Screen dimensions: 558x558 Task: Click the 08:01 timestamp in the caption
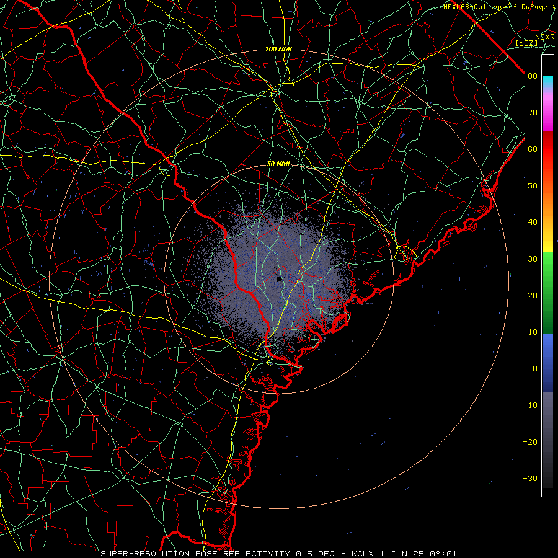click(444, 554)
